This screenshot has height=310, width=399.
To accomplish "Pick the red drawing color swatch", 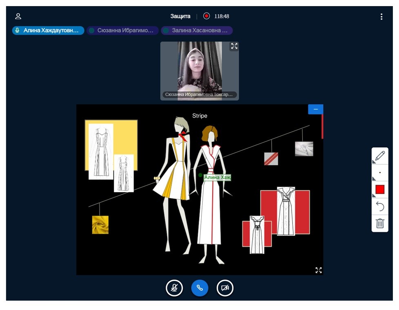I will [x=380, y=189].
